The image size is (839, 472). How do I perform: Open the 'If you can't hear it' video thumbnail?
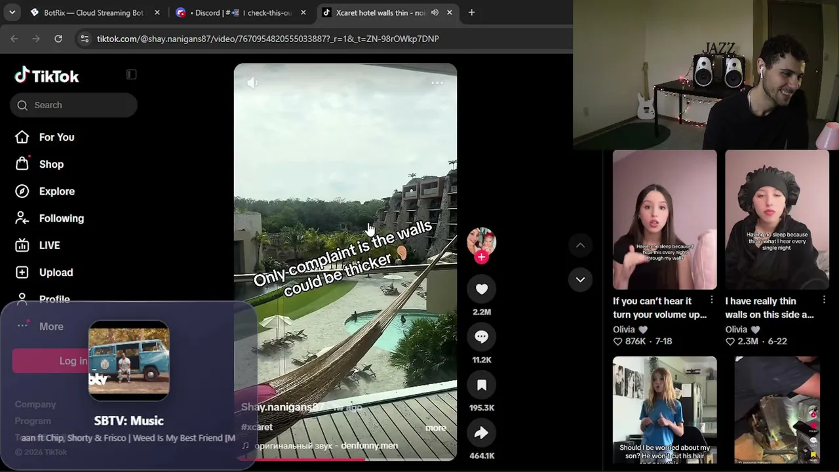665,220
